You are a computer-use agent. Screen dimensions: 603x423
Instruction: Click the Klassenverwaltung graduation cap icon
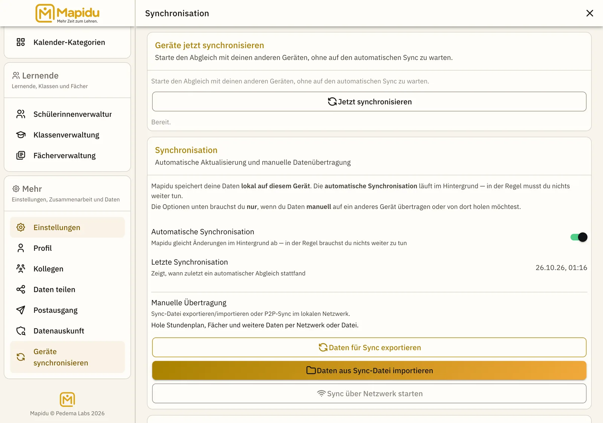[x=21, y=135]
